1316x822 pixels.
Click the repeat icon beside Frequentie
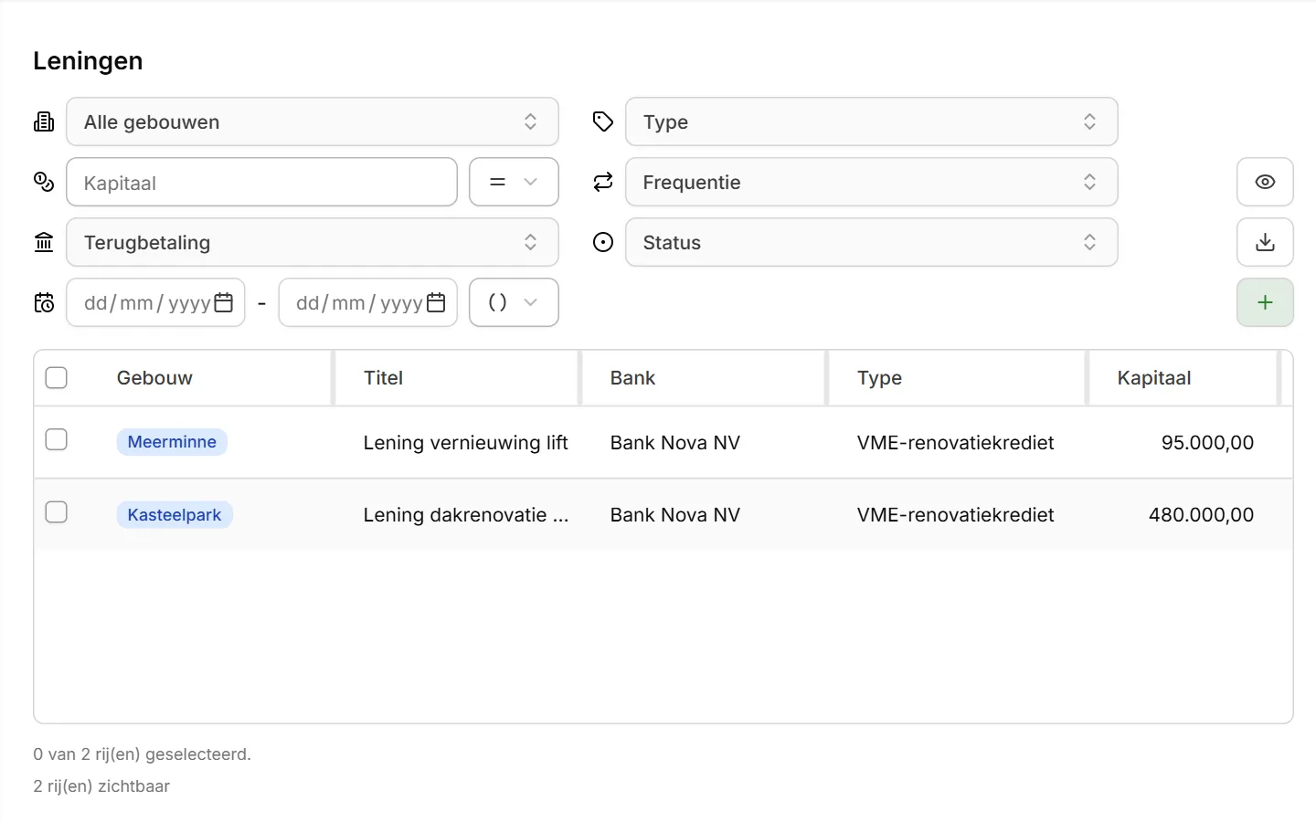coord(603,182)
